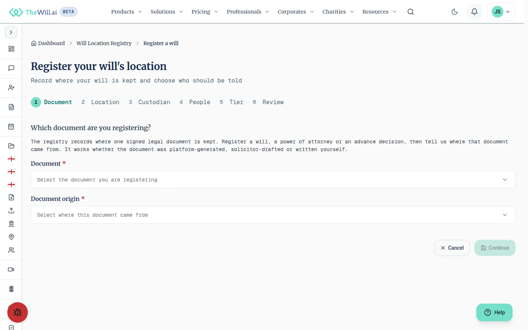This screenshot has width=528, height=330.
Task: Open the Help button
Action: pyautogui.click(x=494, y=312)
